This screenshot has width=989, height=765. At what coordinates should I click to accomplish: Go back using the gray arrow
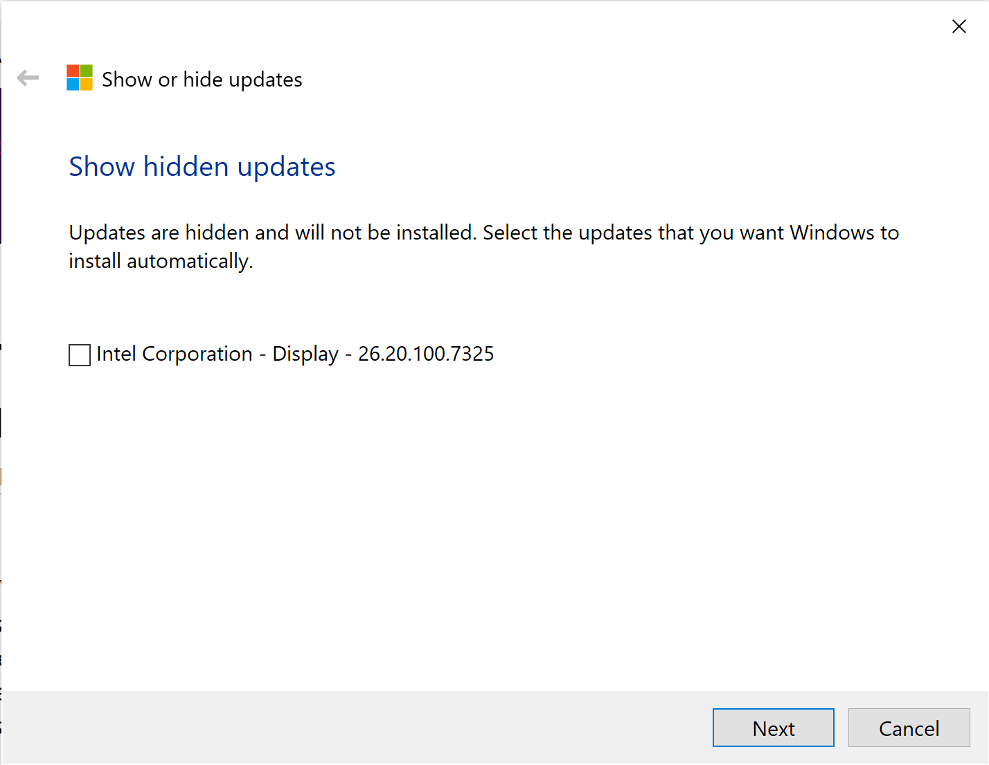[x=28, y=78]
